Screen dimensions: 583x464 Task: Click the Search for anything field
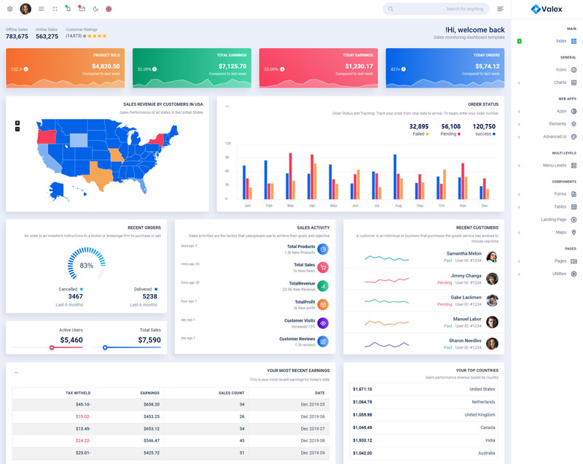[x=436, y=9]
